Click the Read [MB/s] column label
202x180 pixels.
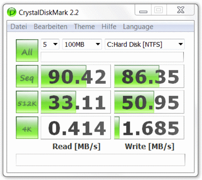pos(77,146)
